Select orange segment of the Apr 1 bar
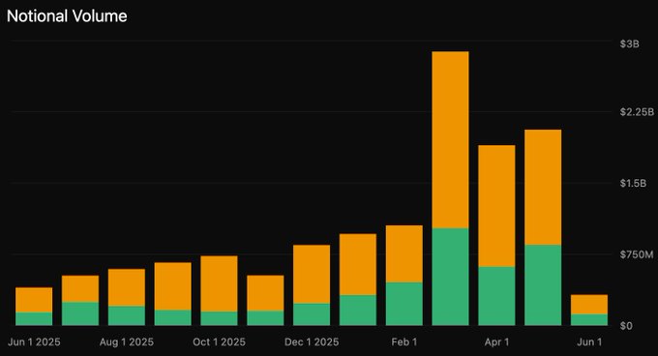The image size is (658, 356). click(496, 206)
